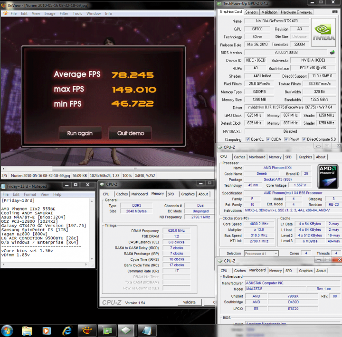Open Windows Explorer folder icon on taskbar
This screenshot has width=342, height=337.
[x=27, y=331]
